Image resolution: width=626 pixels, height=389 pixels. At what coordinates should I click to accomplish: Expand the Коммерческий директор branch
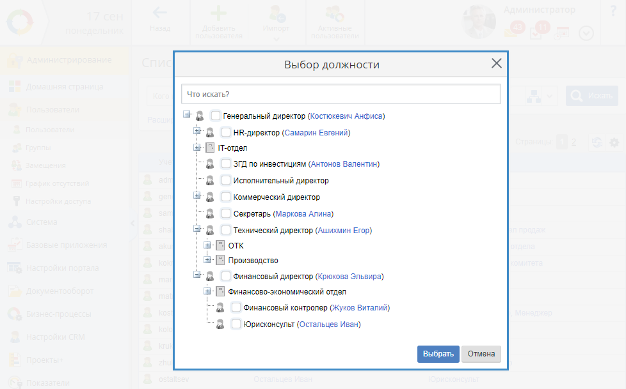point(197,197)
